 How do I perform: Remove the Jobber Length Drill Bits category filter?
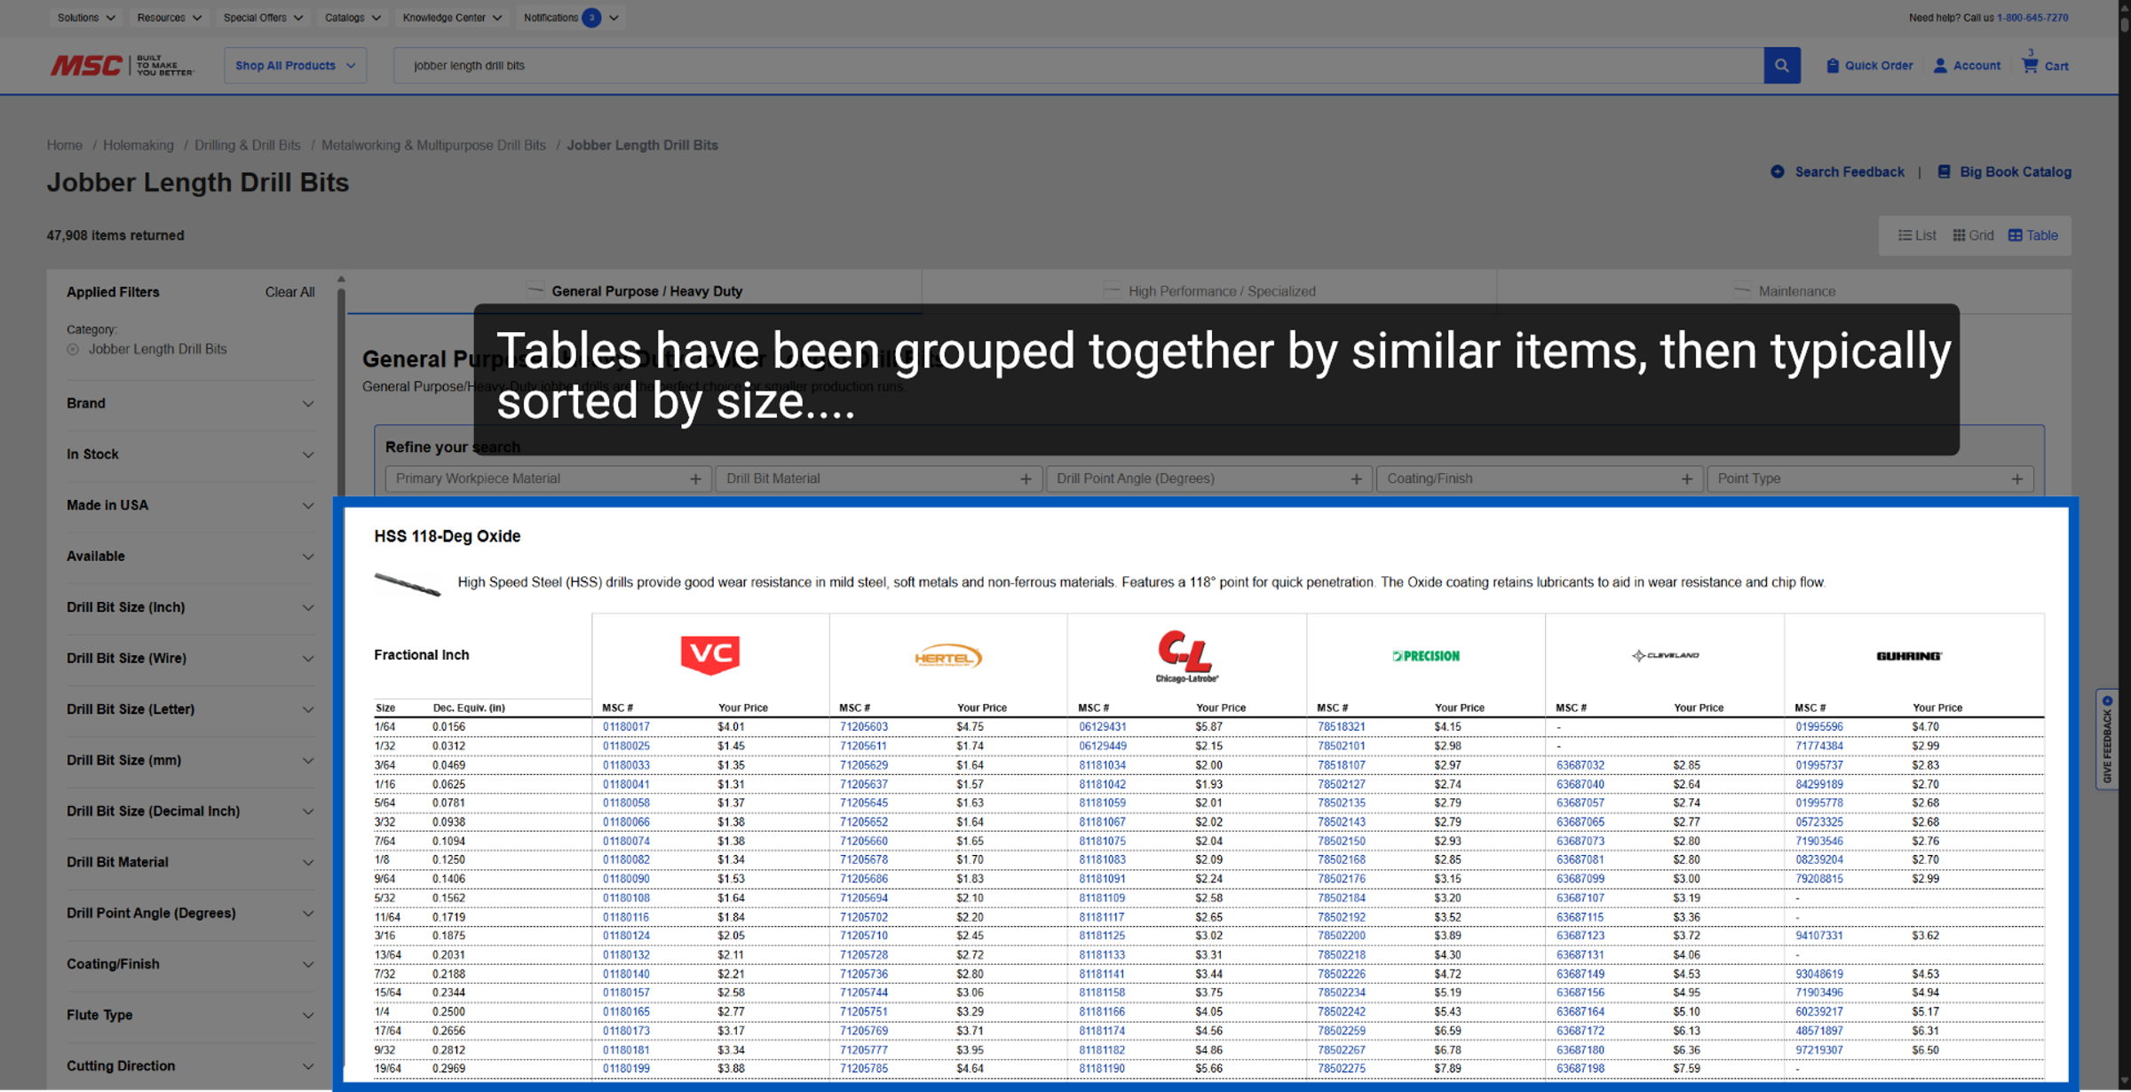(73, 350)
